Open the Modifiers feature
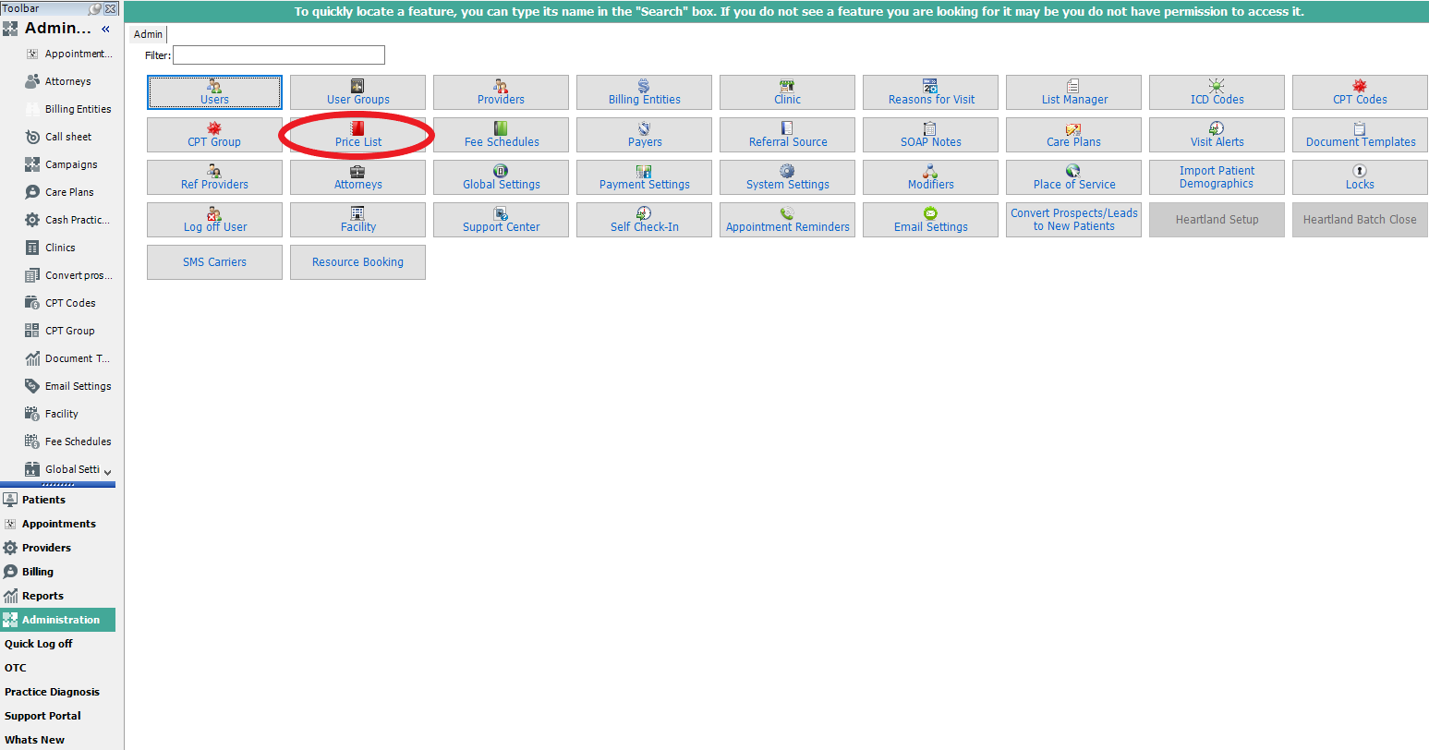This screenshot has width=1429, height=750. [x=930, y=177]
